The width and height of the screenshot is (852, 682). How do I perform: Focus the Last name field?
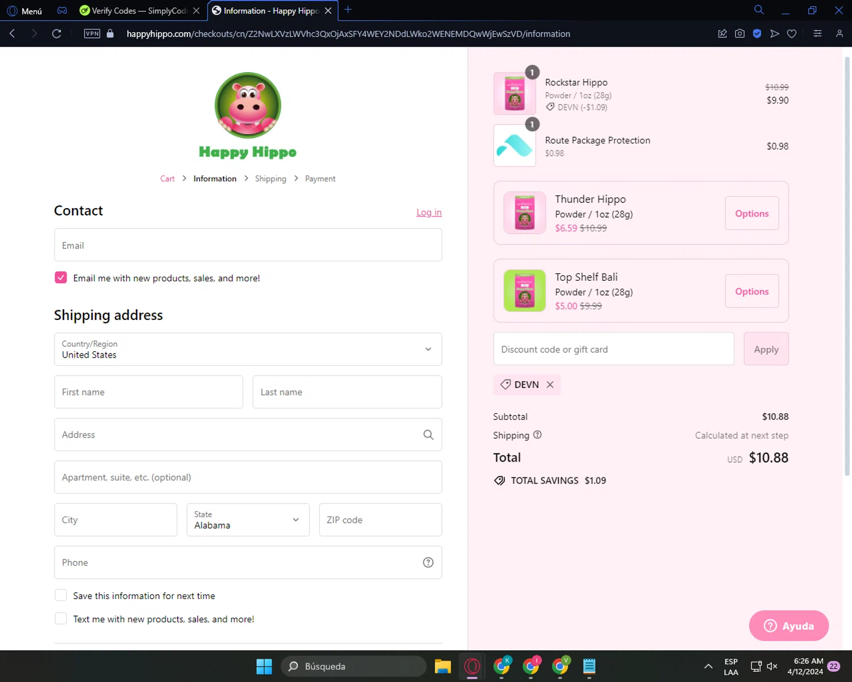pos(347,392)
